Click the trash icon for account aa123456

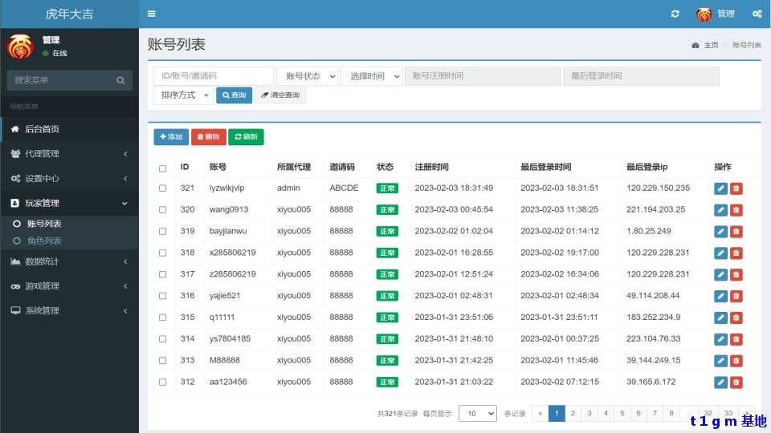coord(736,382)
